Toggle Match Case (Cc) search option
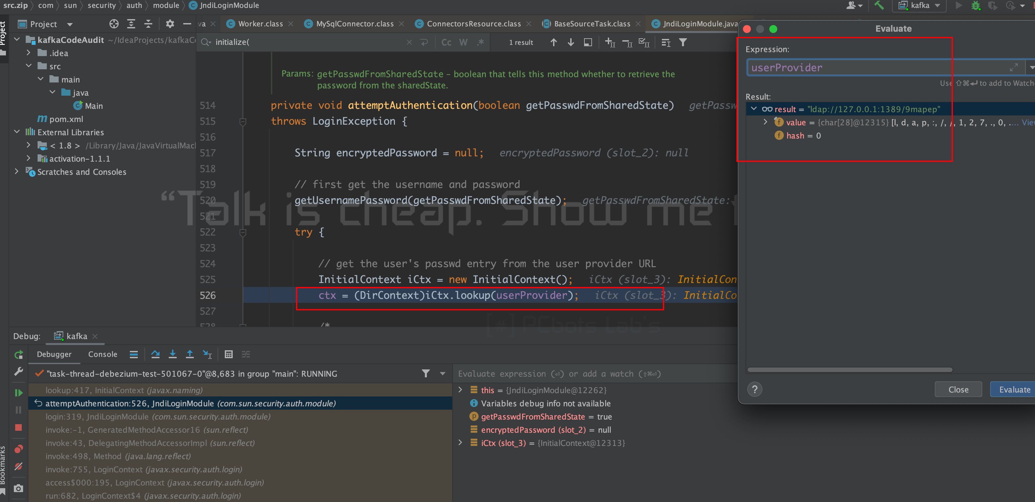The height and width of the screenshot is (502, 1035). pyautogui.click(x=446, y=42)
